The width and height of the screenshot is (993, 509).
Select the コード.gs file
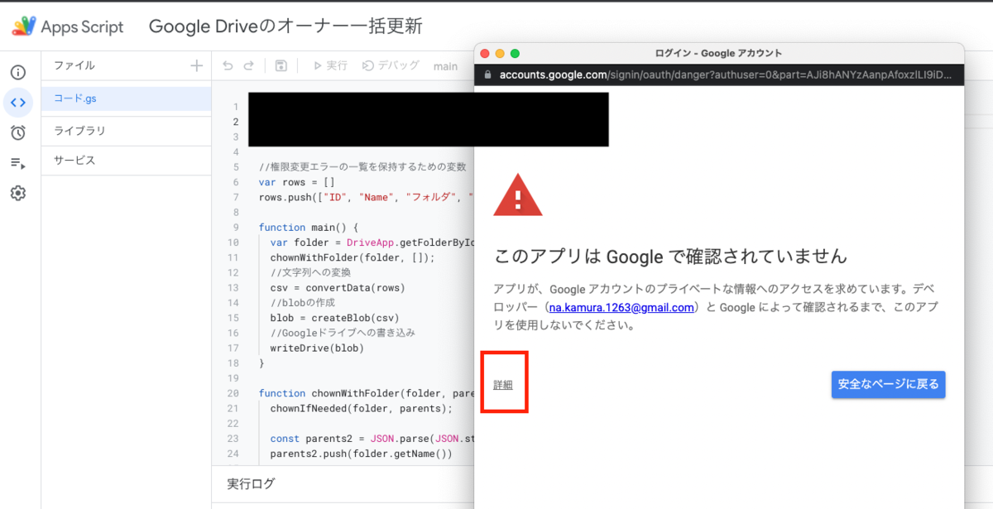tap(126, 98)
